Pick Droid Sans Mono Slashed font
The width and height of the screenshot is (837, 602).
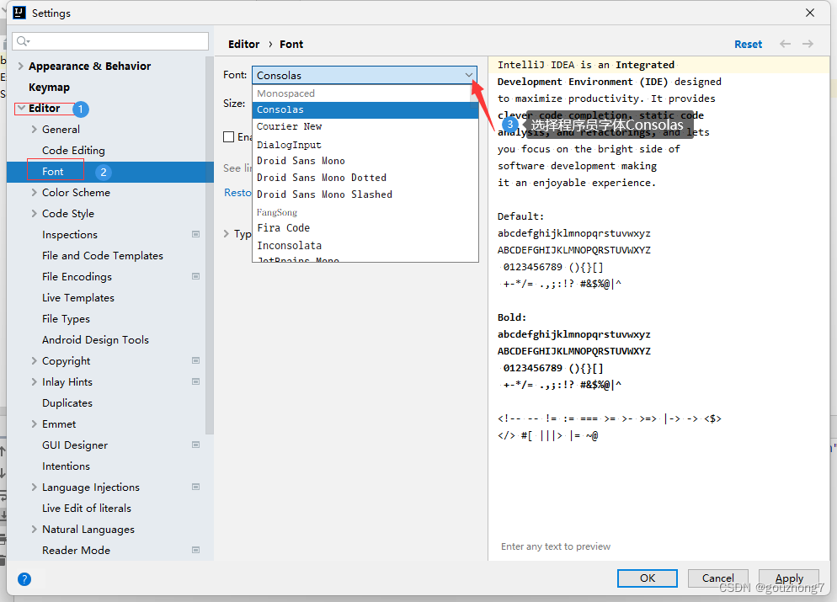click(x=365, y=194)
